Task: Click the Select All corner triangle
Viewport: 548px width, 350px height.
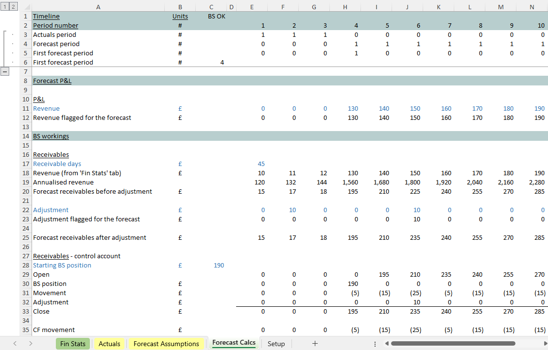Action: (26, 7)
